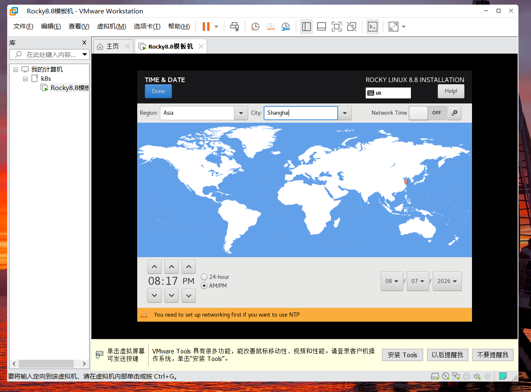
Task: Switch AM/PM with the up arrow
Action: pyautogui.click(x=189, y=267)
